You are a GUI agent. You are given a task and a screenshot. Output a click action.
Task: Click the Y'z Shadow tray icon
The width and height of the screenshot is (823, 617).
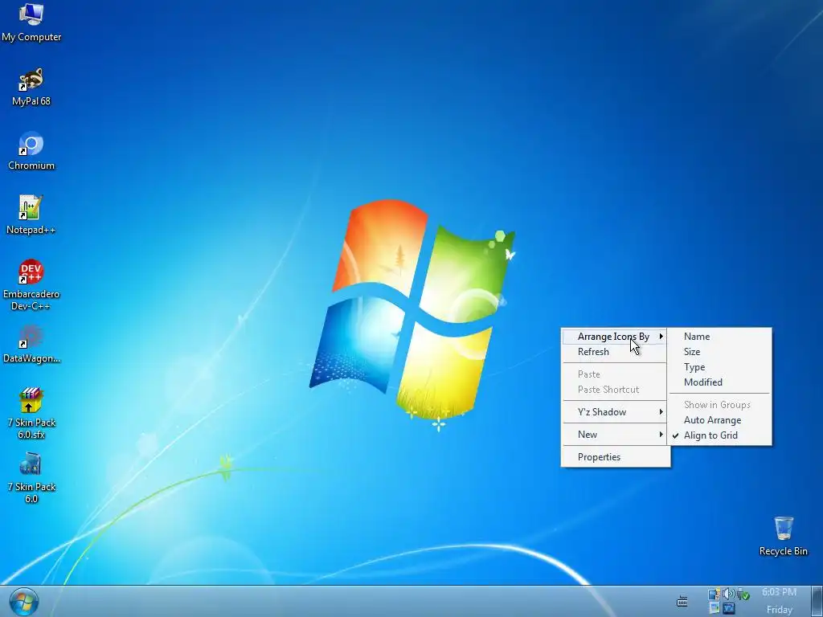click(728, 609)
